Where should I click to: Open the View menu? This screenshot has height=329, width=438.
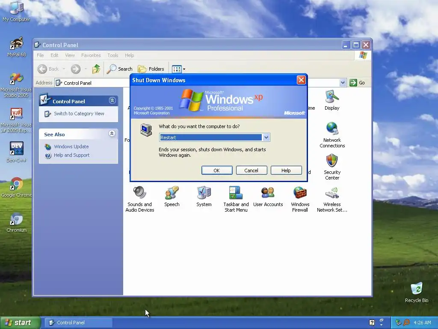[70, 55]
